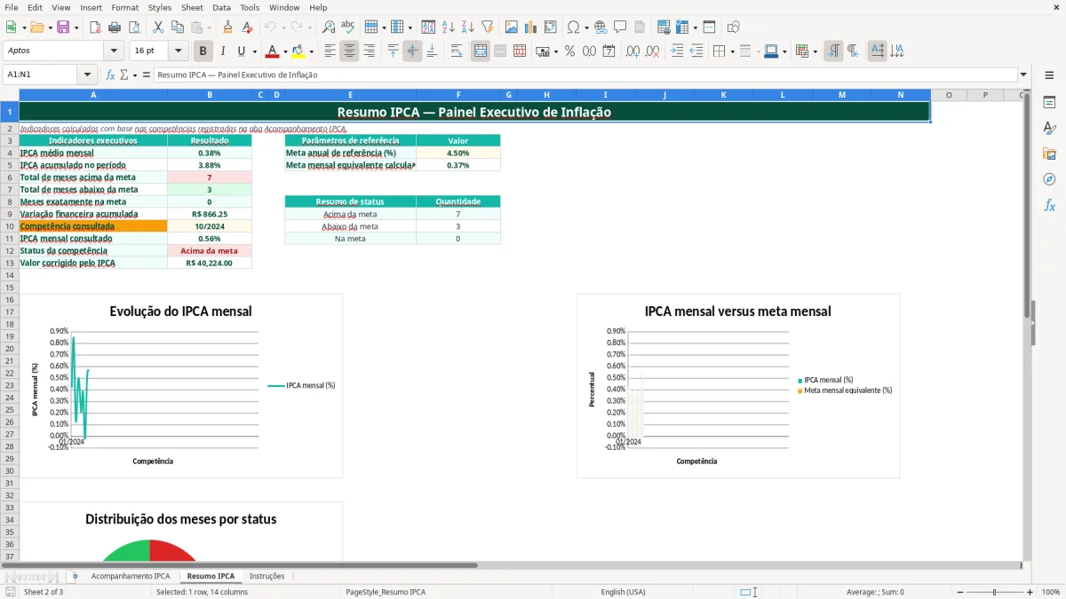
Task: Apply the red font color swatch
Action: 273,51
